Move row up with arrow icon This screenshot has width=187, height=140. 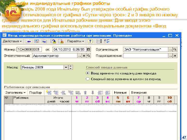(x=85, y=93)
